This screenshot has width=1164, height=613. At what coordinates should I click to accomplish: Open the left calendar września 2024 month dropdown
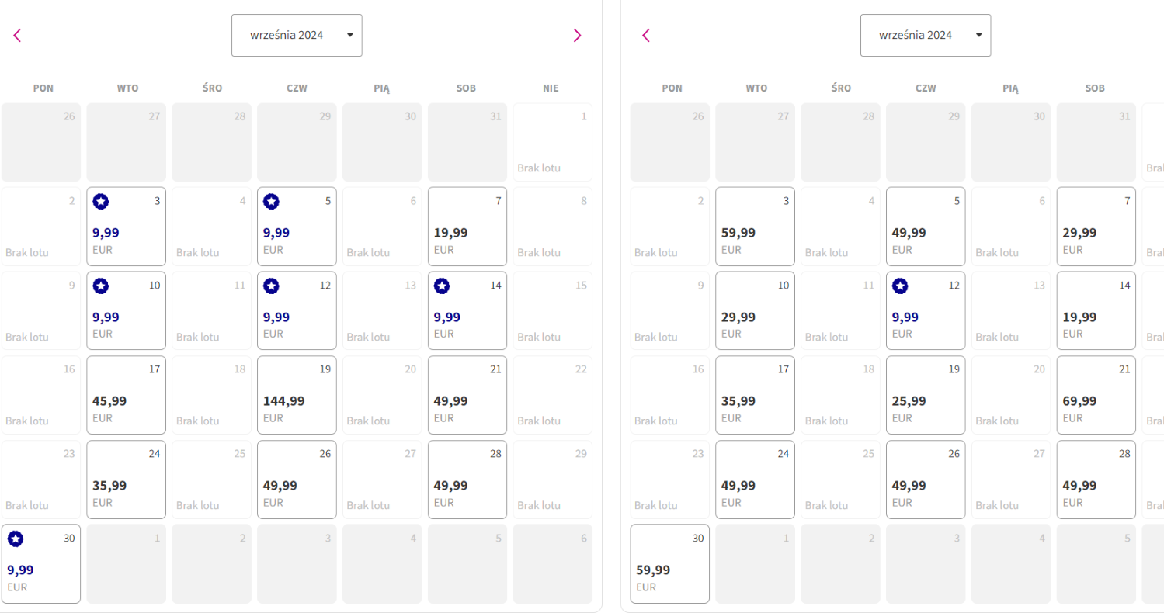[297, 35]
